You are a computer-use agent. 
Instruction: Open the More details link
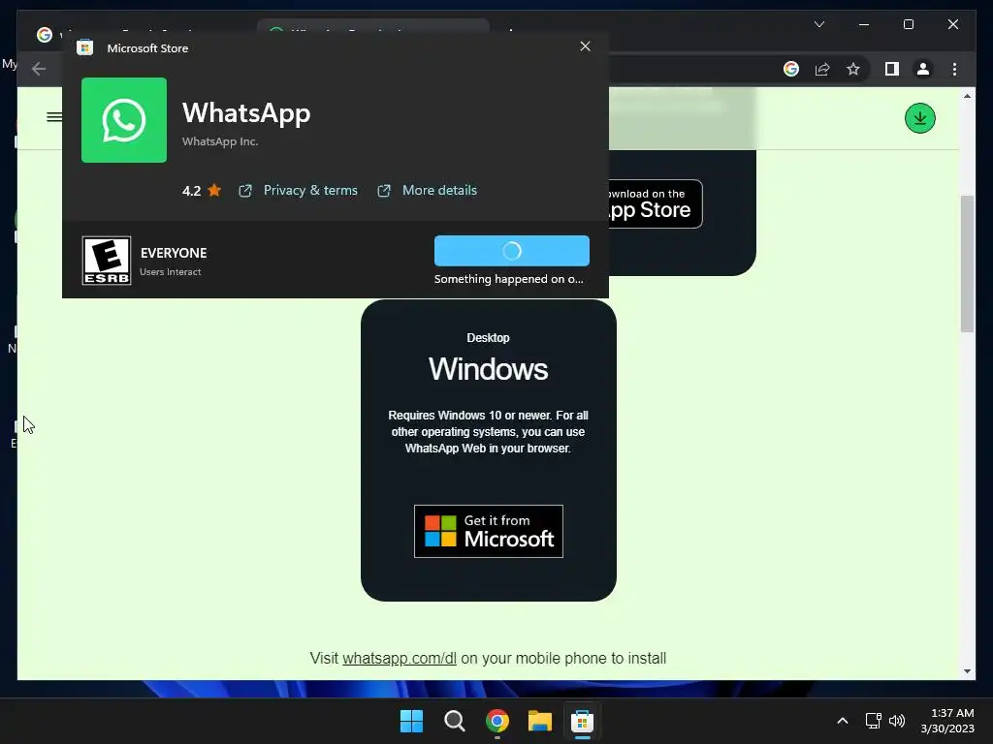click(x=439, y=191)
